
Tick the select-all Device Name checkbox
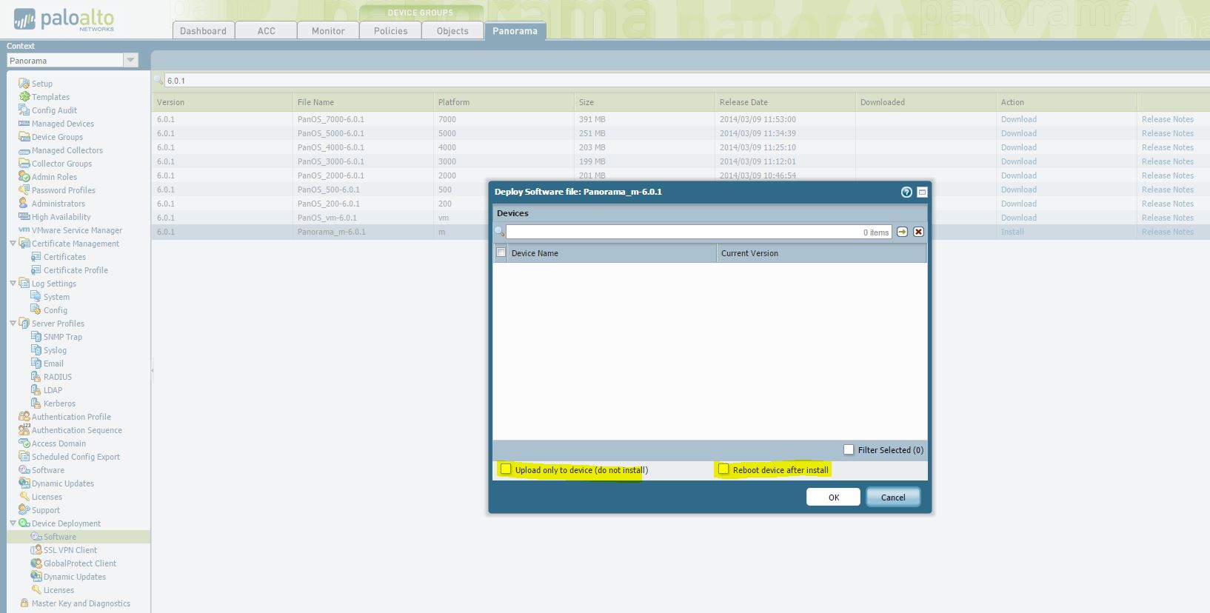(501, 252)
